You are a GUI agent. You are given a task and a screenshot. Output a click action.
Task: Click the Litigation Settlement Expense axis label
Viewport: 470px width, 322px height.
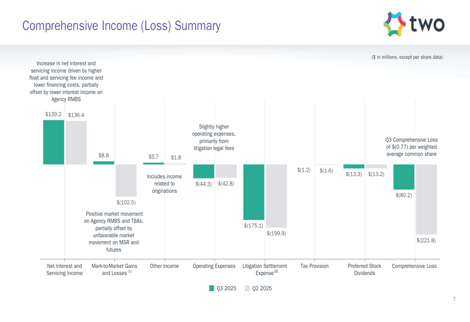tap(265, 269)
